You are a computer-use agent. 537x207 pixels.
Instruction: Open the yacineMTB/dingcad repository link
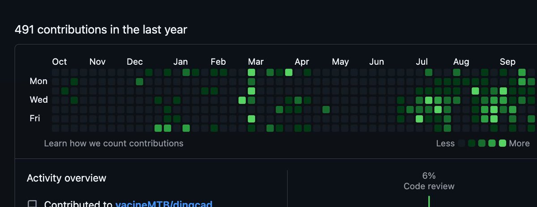click(164, 204)
